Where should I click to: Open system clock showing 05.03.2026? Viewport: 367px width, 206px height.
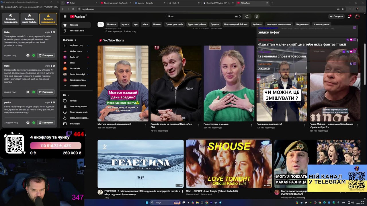click(360, 203)
